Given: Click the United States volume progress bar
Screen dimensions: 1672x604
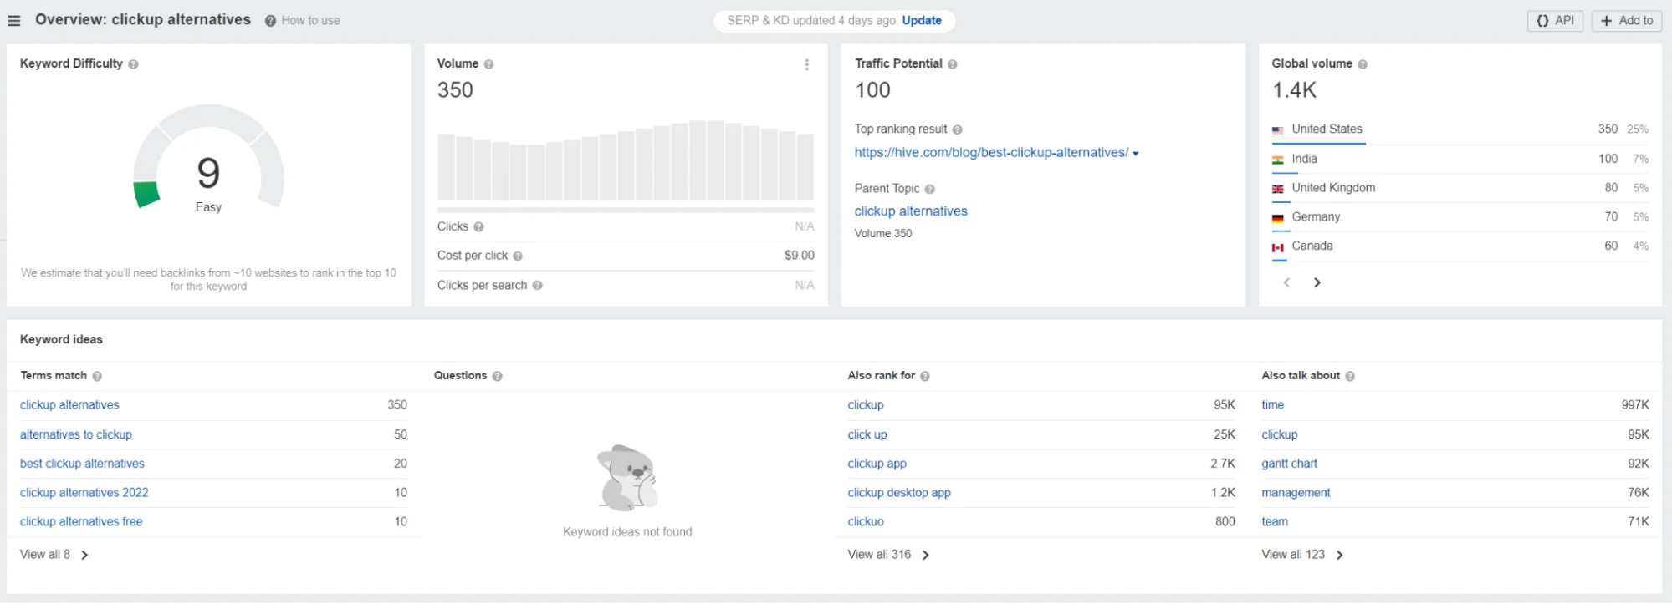Looking at the screenshot, I should 1319,145.
